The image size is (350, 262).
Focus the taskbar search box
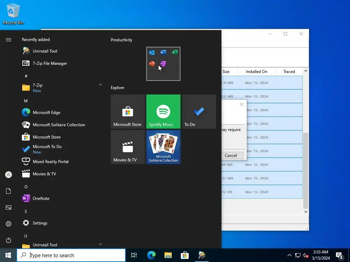(x=71, y=255)
